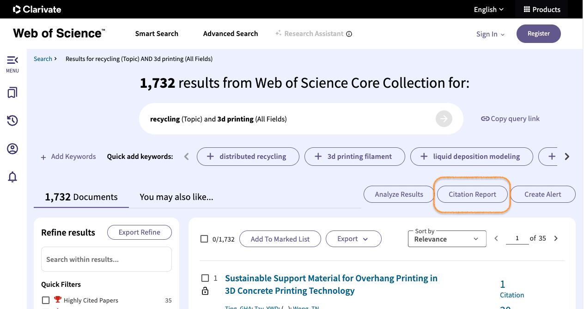Open Research Assistant in the top navigation
This screenshot has height=309, width=584.
point(314,34)
